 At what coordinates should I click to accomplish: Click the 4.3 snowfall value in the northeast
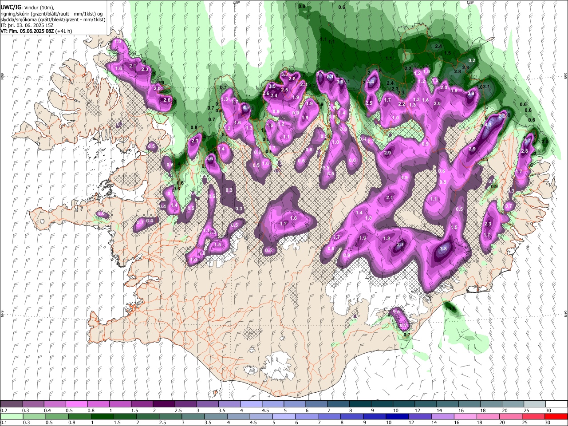coord(489,125)
